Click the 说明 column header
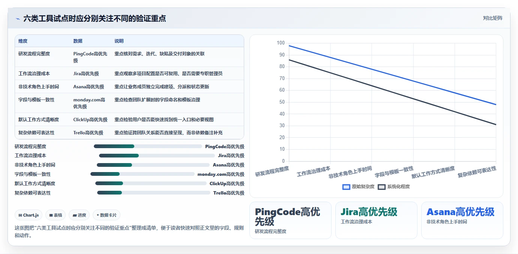518x254 pixels. 119,41
